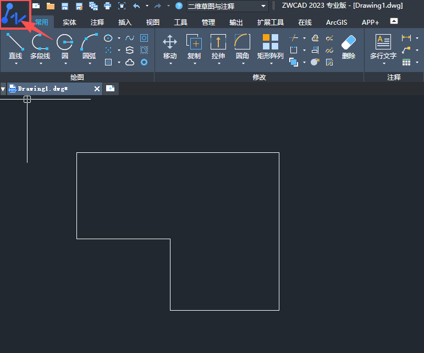Viewport: 424px width, 353px height.
Task: Switch to the 注释 ribbon tab
Action: pos(97,22)
